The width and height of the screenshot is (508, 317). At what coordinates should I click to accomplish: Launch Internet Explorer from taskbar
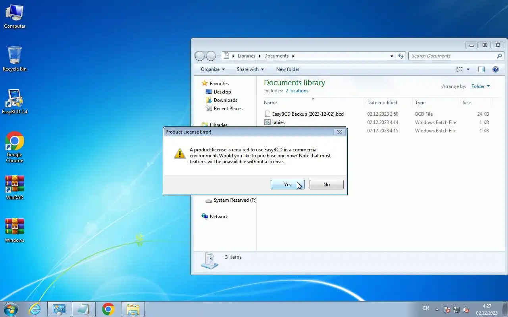pos(35,309)
